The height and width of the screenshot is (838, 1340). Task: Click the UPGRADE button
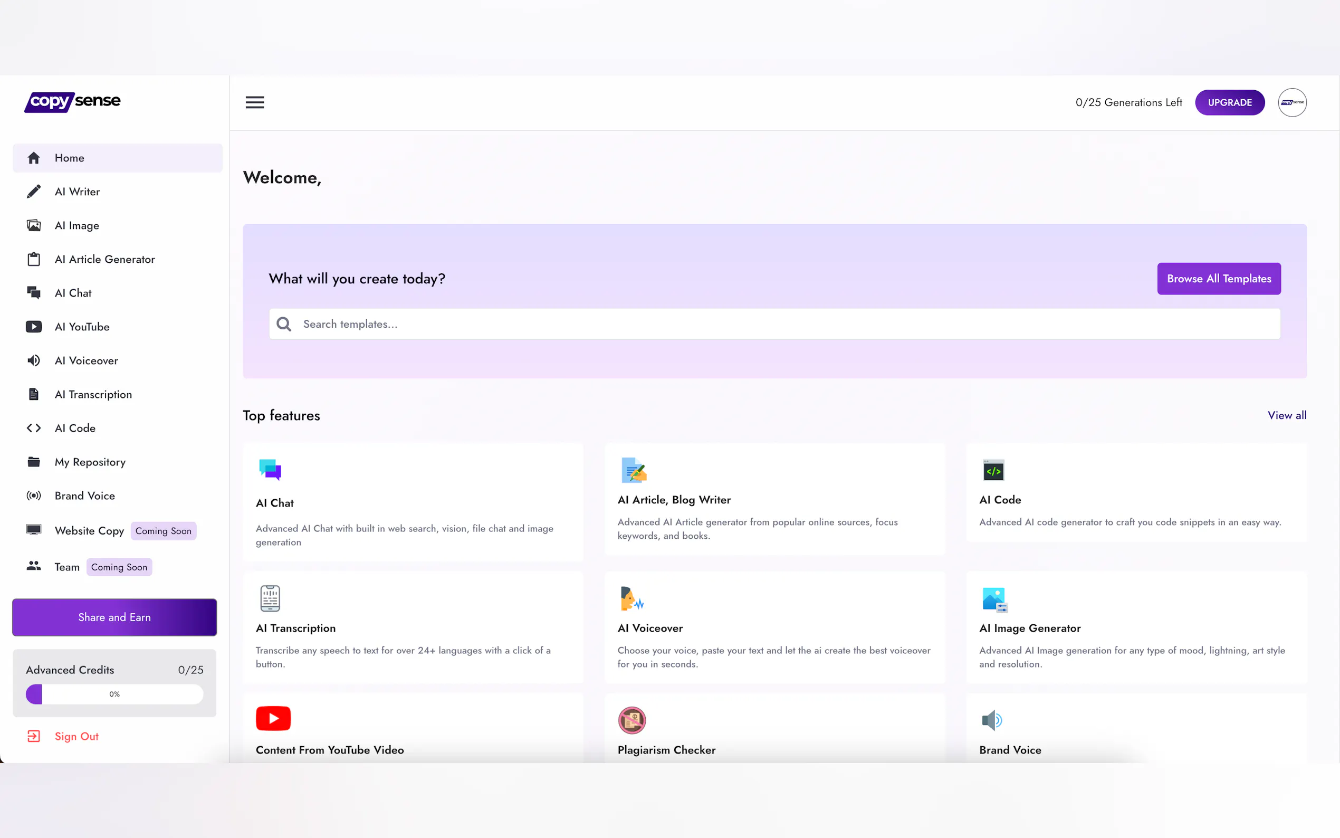click(1229, 102)
